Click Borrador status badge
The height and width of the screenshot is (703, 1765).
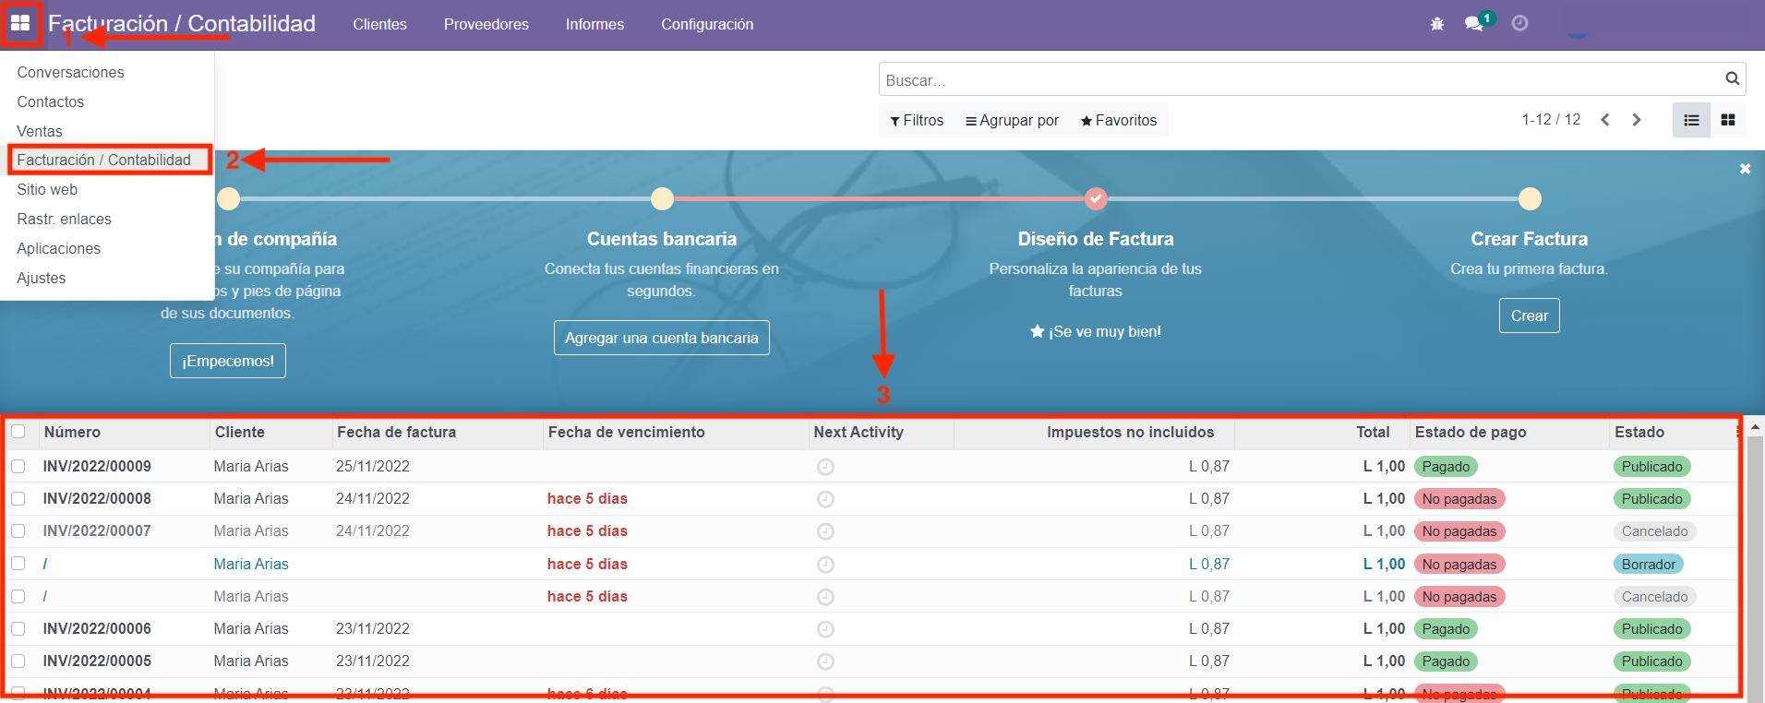coord(1649,564)
